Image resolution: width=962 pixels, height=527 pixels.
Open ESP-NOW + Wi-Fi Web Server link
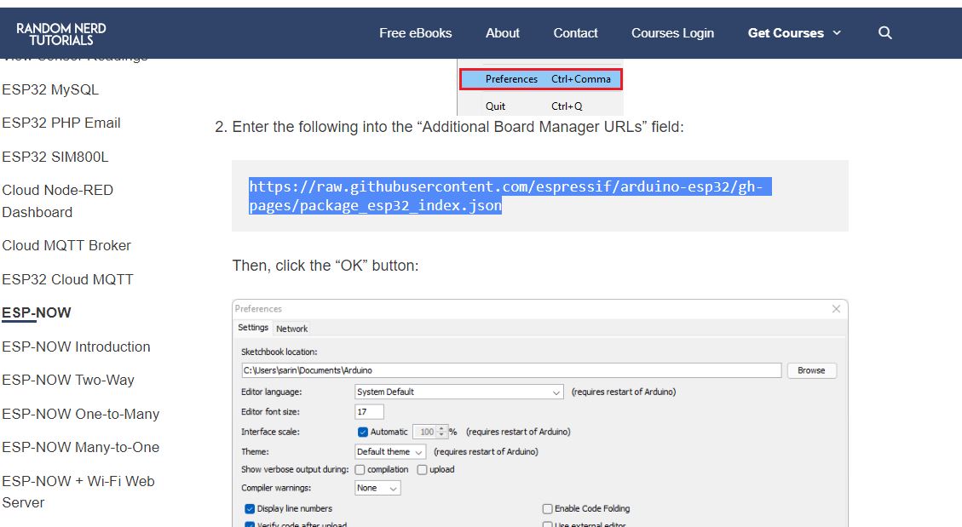[78, 492]
